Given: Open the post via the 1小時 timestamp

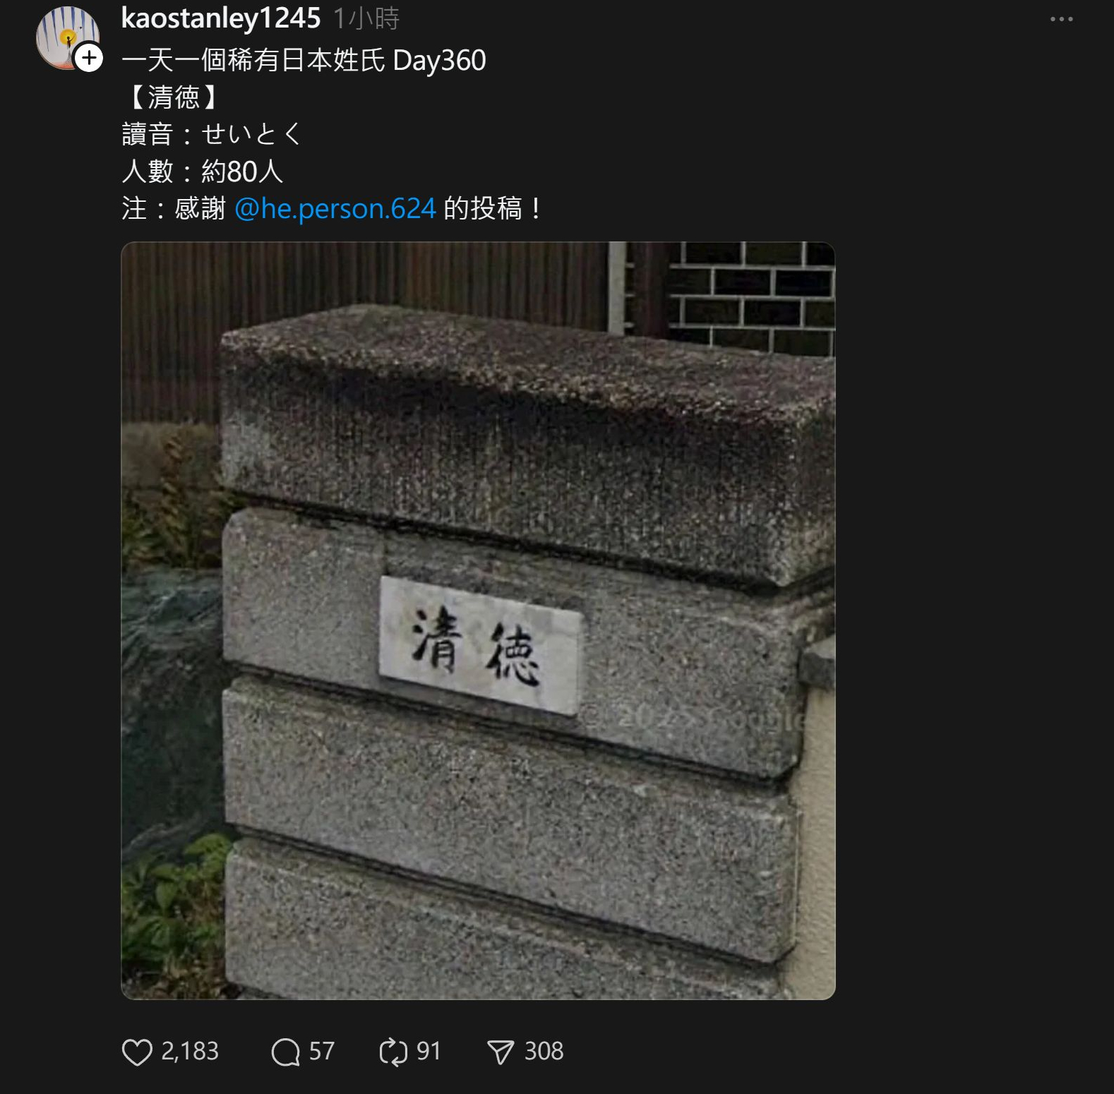Looking at the screenshot, I should point(366,19).
